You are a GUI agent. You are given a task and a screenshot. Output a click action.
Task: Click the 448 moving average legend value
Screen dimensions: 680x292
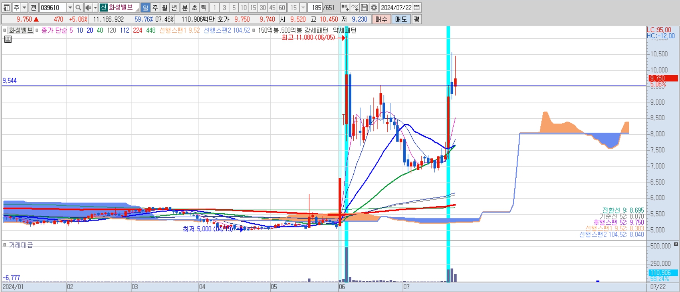click(151, 30)
